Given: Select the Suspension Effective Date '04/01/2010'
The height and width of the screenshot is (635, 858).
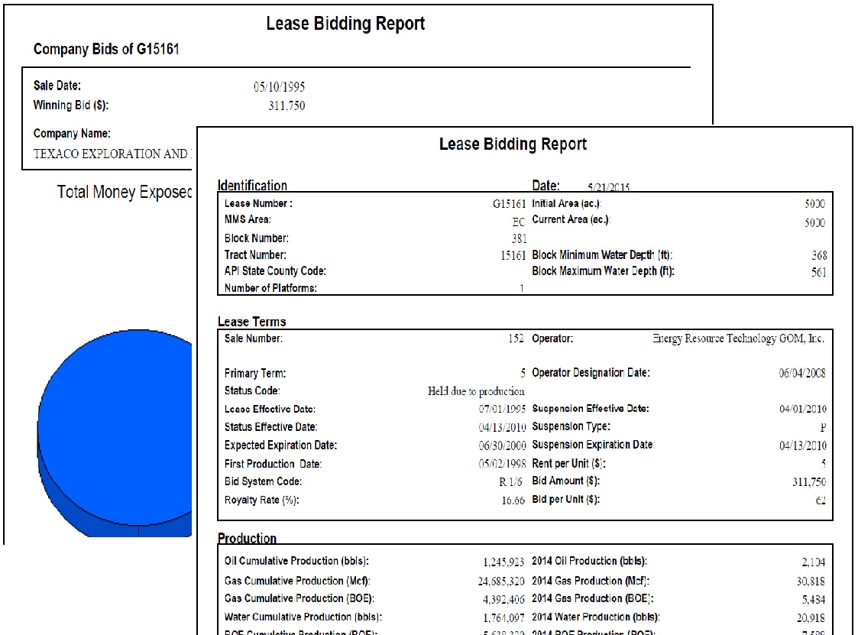Looking at the screenshot, I should (x=803, y=409).
